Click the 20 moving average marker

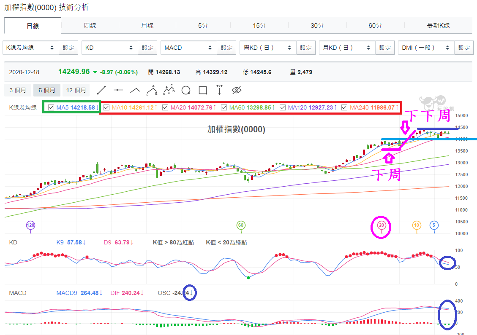tap(382, 225)
